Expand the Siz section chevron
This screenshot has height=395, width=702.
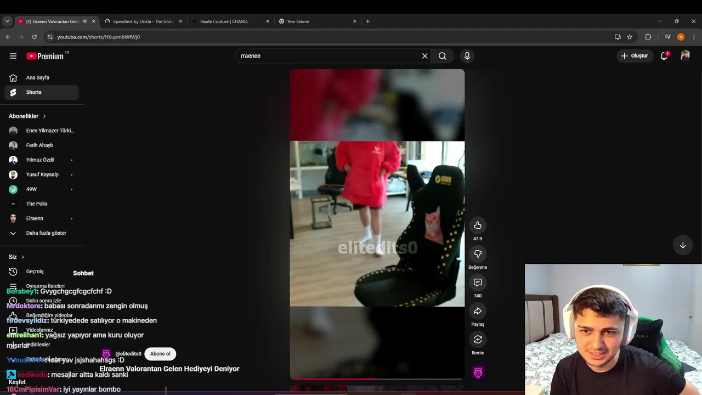(22, 257)
